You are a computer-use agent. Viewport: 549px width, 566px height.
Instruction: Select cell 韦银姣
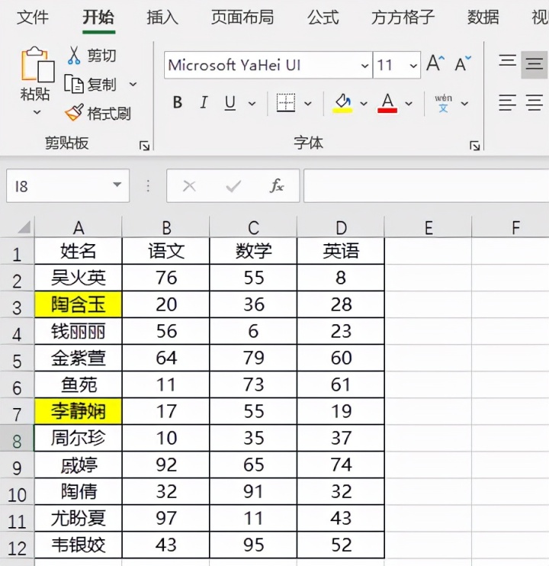click(x=79, y=545)
